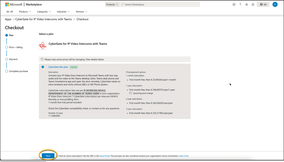Open the smiley feedback icon
Screen dimensions: 284x162
click(x=234, y=5)
